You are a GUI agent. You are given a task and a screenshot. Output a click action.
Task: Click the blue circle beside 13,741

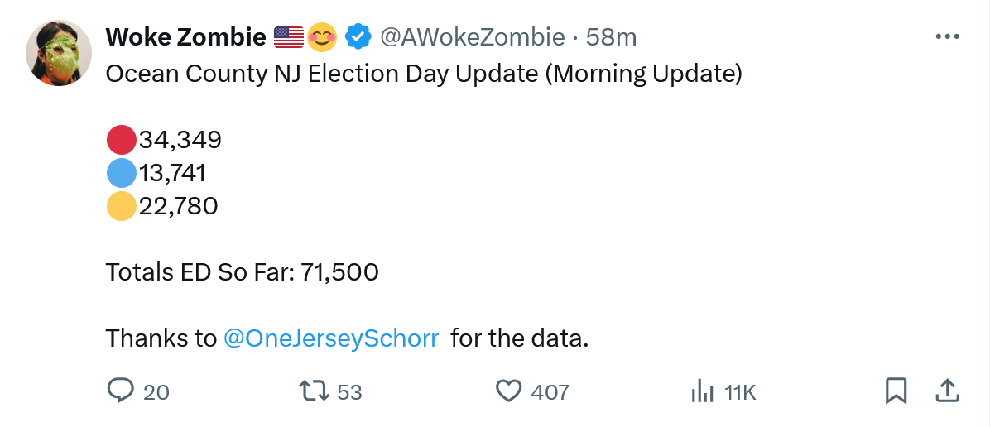[x=122, y=173]
